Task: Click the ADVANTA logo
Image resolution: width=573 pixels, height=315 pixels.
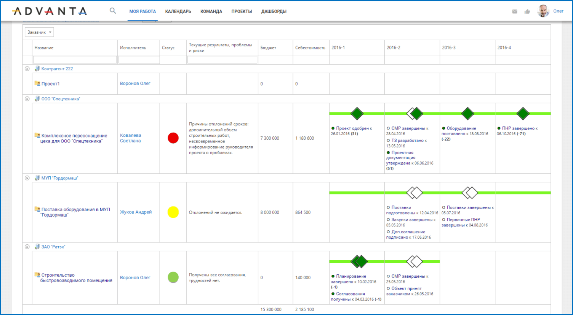Action: [x=50, y=11]
